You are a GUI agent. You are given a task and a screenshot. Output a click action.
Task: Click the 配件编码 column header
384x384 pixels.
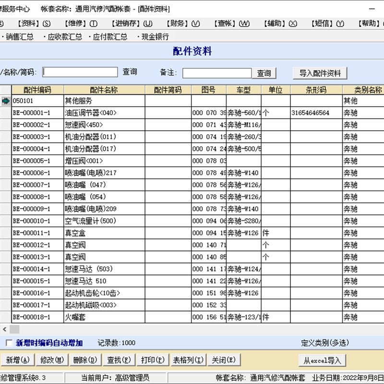pos(37,90)
